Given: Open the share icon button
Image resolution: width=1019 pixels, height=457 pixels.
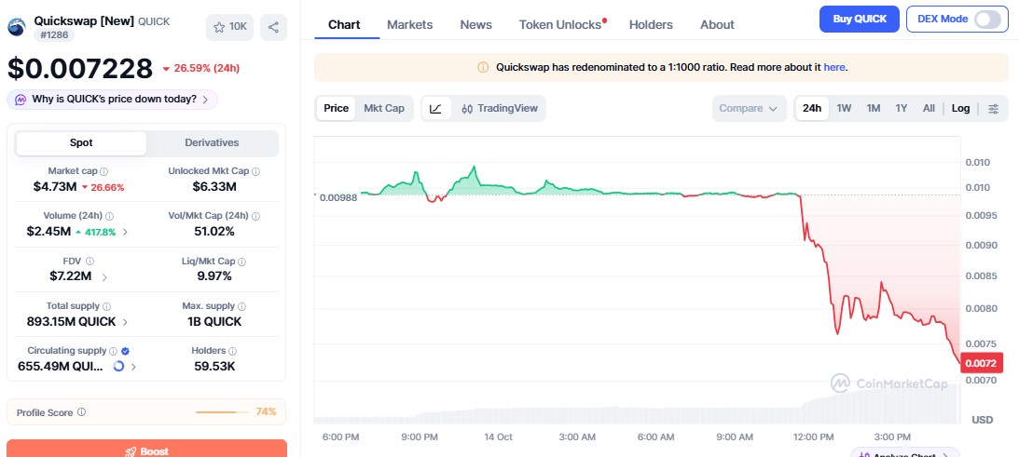Looking at the screenshot, I should 273,27.
